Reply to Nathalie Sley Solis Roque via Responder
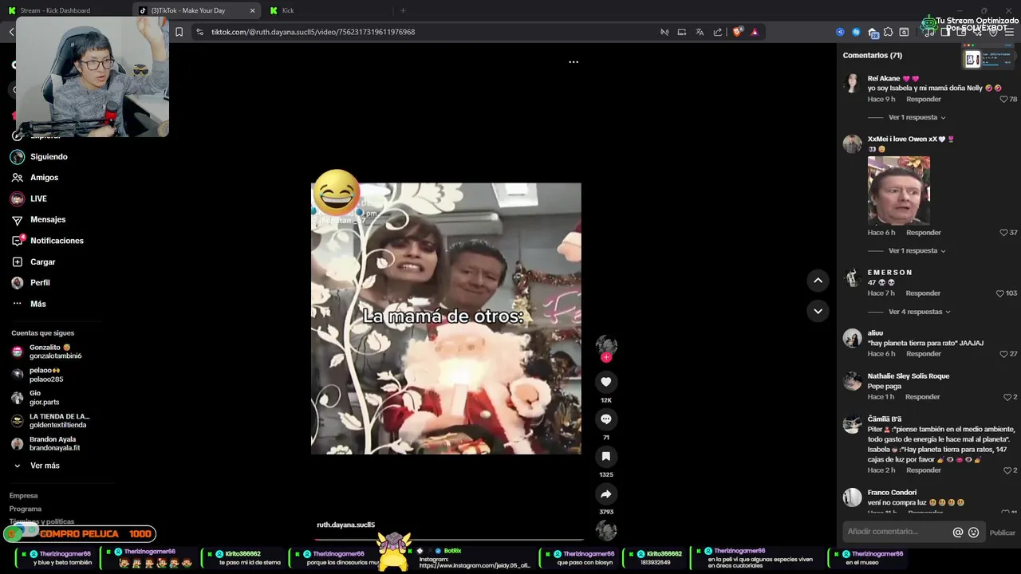The image size is (1021, 574). pyautogui.click(x=922, y=397)
